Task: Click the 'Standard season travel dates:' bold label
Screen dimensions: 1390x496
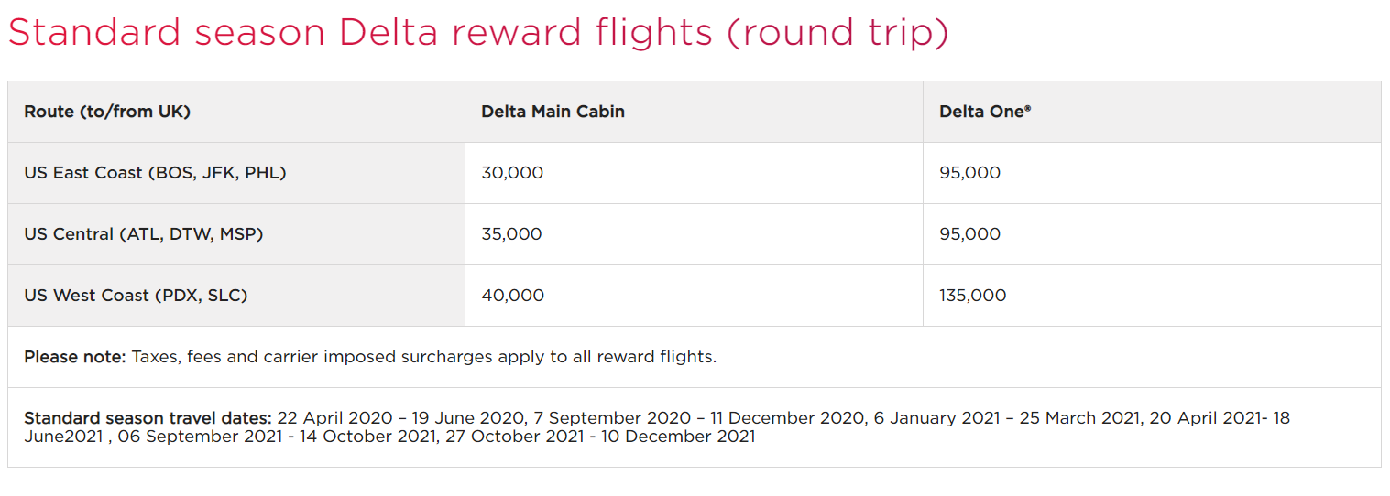Action: tap(148, 418)
